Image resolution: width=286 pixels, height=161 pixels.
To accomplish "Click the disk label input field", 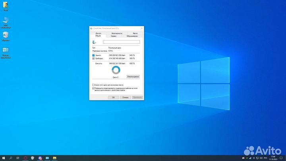I will pos(122,42).
